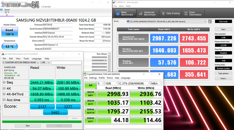
Task: Open the AS SSD Edit menu
Action: (11, 58)
